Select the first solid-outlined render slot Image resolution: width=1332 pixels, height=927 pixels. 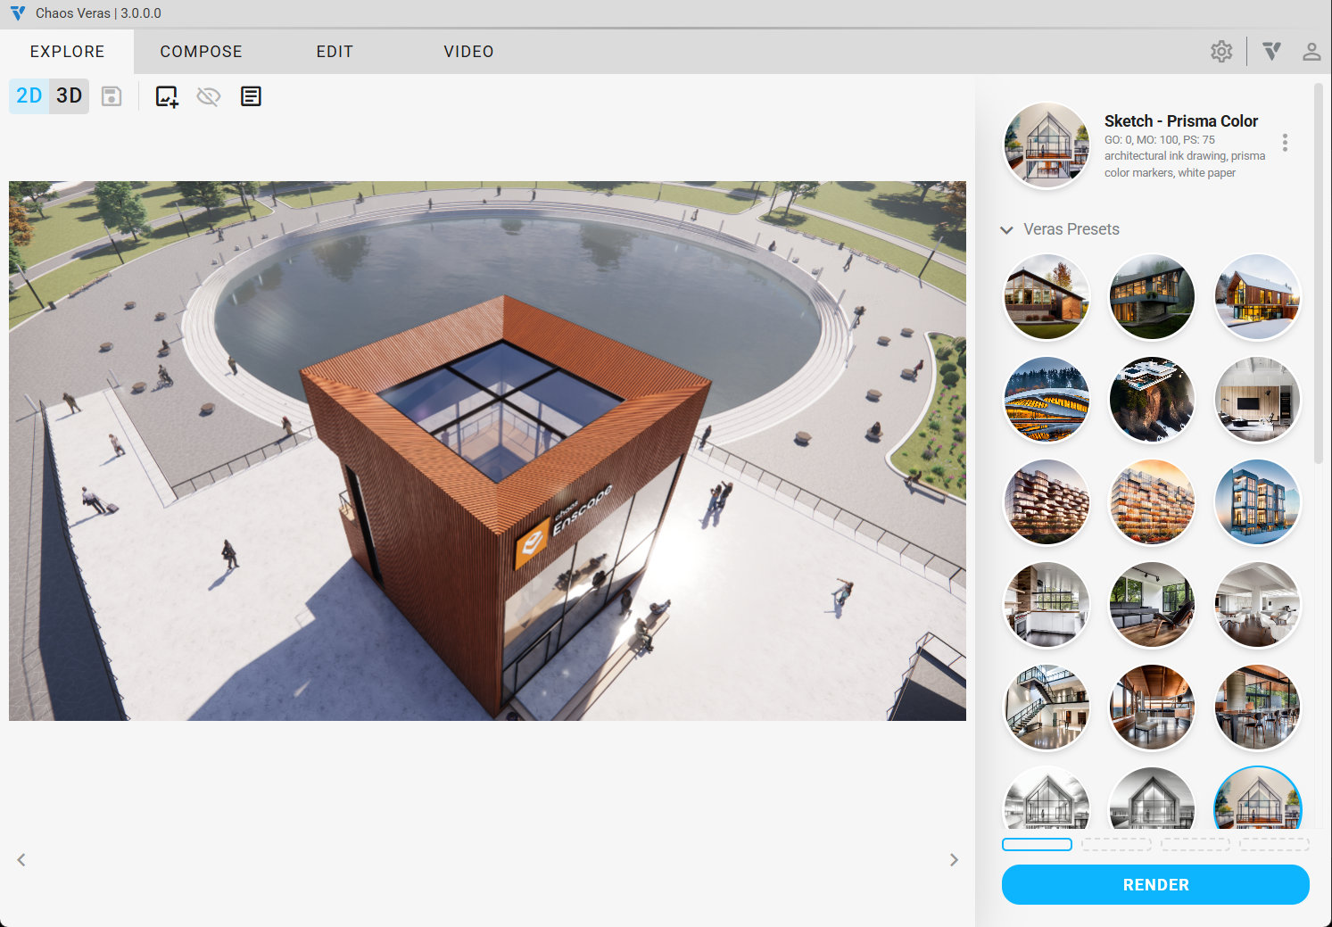[1037, 844]
